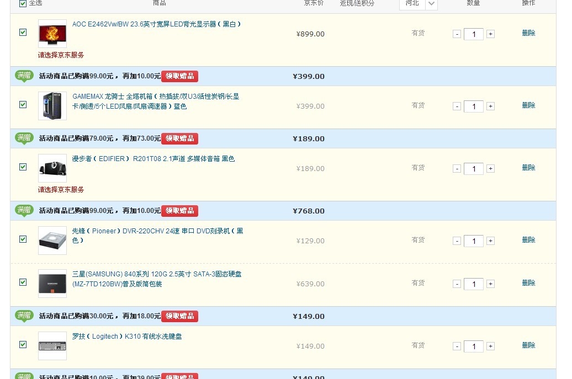Open 三星 SAMSUNG 840系列 120G product link
Screen dimensions: 572x379
tap(157, 279)
